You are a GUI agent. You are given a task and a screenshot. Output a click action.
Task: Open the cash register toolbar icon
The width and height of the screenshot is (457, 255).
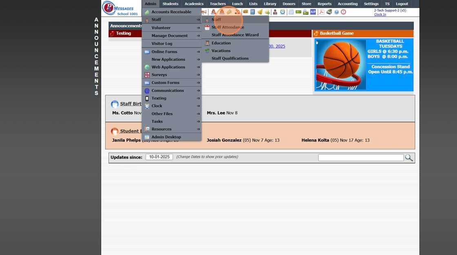[x=329, y=12]
